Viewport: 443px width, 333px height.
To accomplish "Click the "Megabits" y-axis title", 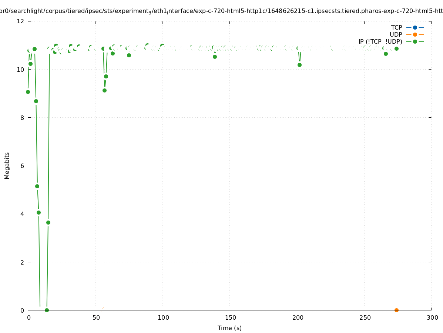I will coord(7,165).
